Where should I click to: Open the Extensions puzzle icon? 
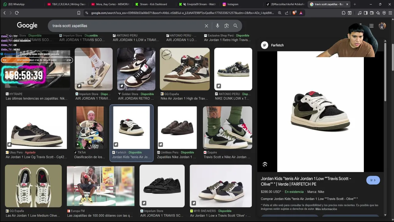(x=344, y=13)
